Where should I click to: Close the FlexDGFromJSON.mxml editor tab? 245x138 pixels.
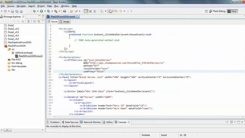77,16
